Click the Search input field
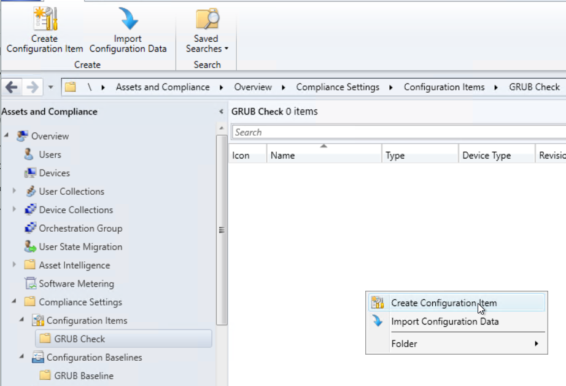Image resolution: width=566 pixels, height=386 pixels. (399, 132)
